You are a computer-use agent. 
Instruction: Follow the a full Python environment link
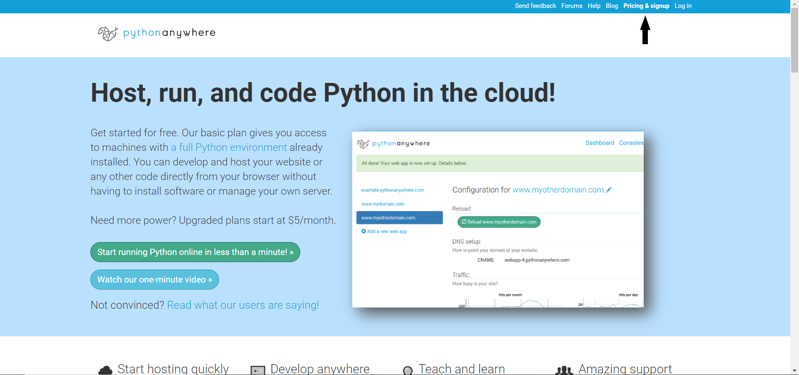tap(229, 147)
